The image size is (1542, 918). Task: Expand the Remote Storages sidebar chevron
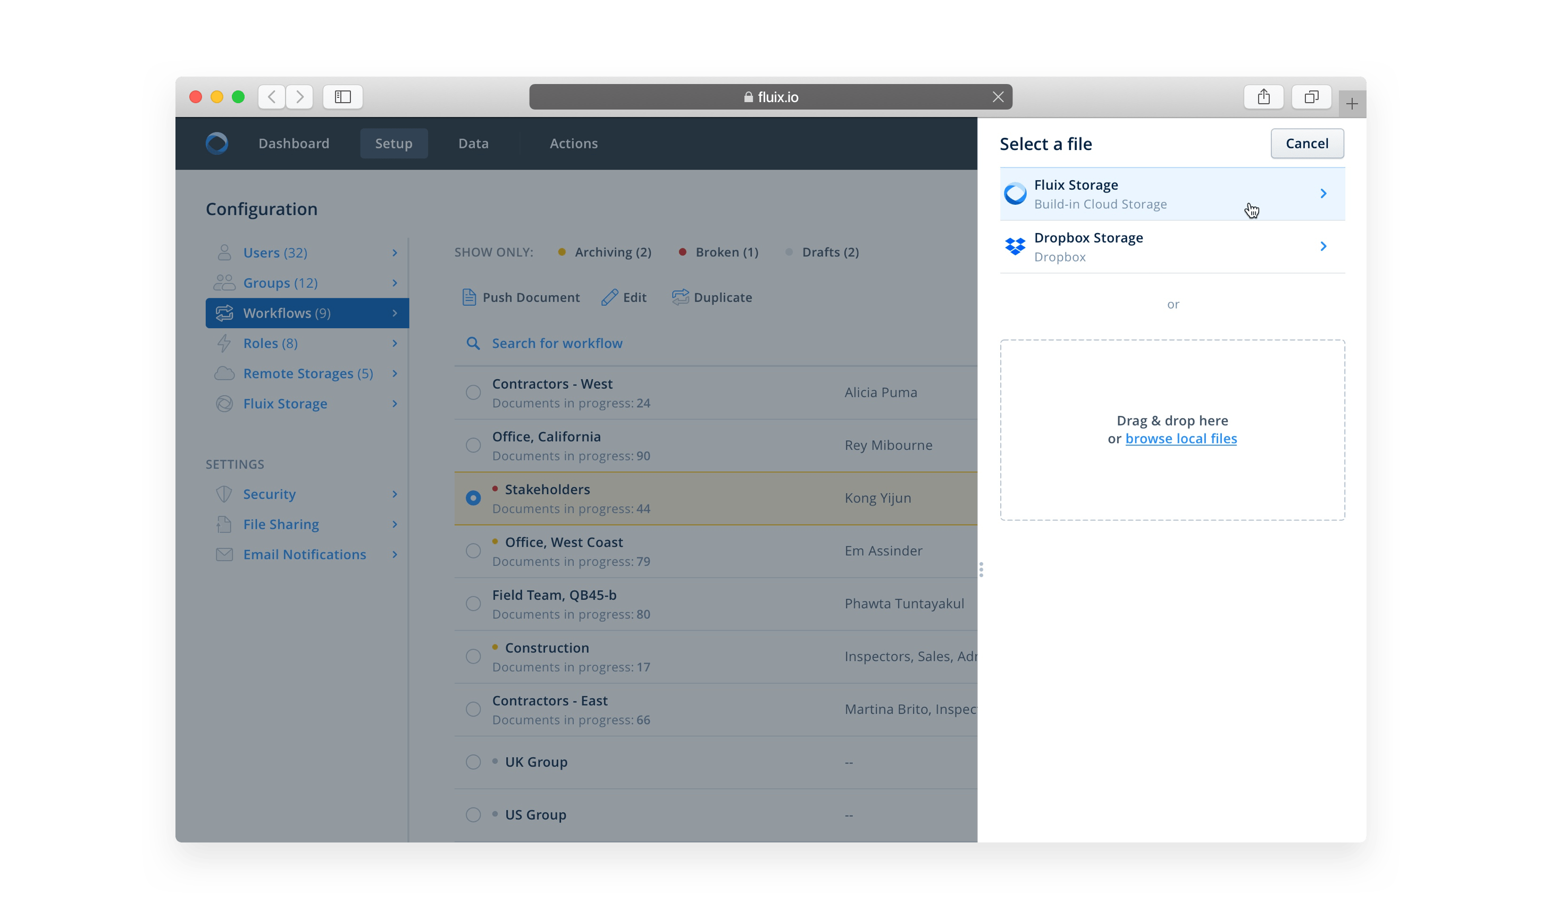tap(395, 373)
